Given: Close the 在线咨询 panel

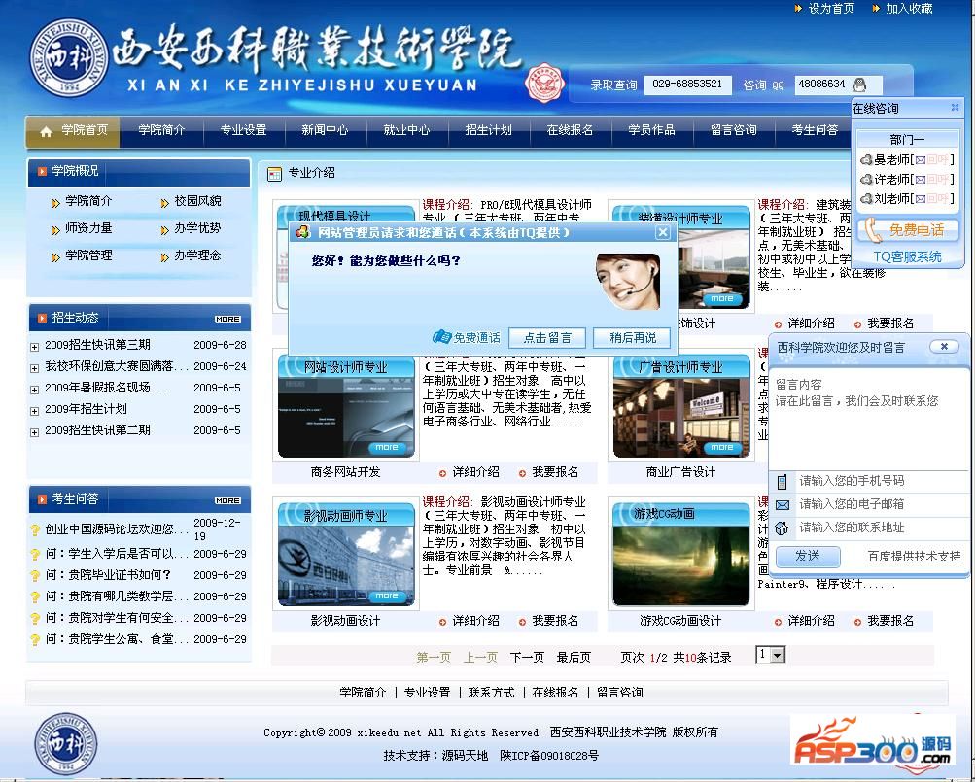Looking at the screenshot, I should (956, 108).
